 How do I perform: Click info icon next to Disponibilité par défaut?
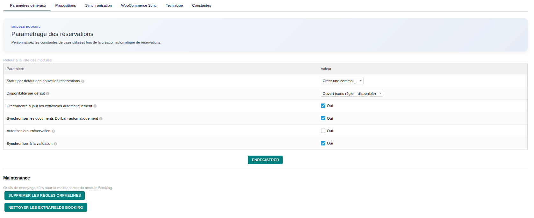48,94
